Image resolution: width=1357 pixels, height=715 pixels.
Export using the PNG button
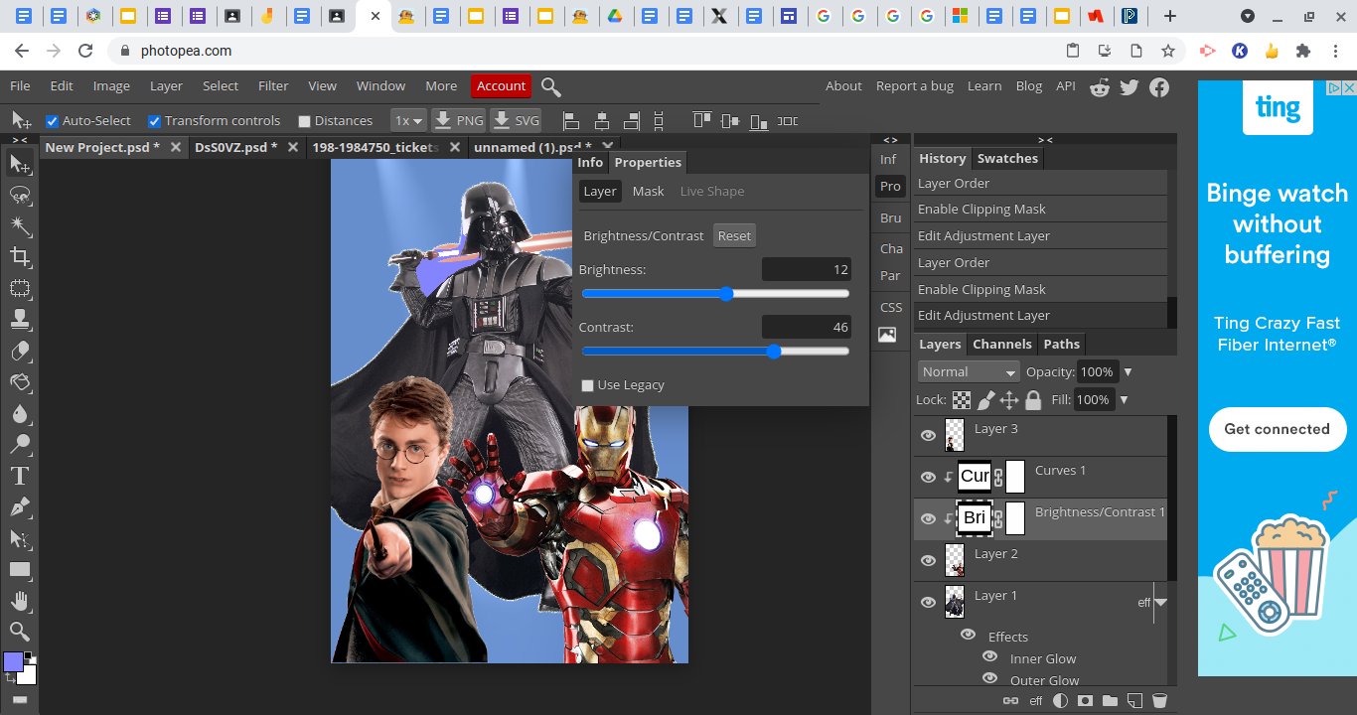(x=459, y=121)
